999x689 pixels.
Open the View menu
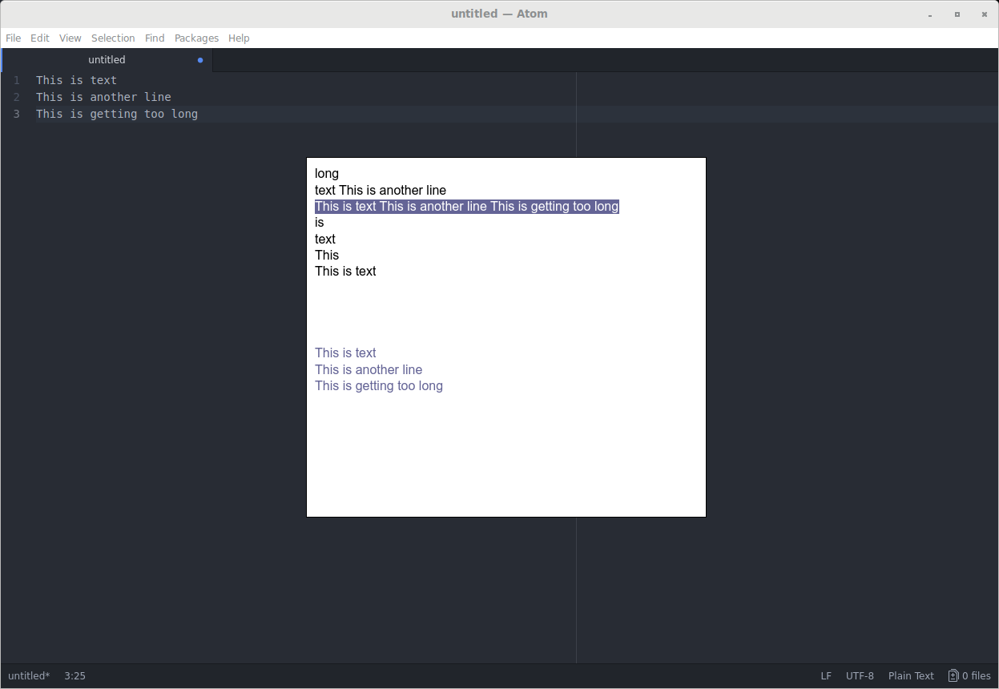click(70, 38)
